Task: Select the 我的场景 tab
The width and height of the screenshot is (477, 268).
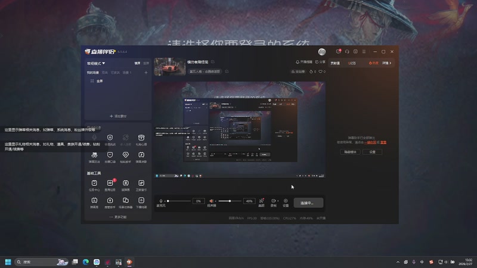Action: point(93,73)
